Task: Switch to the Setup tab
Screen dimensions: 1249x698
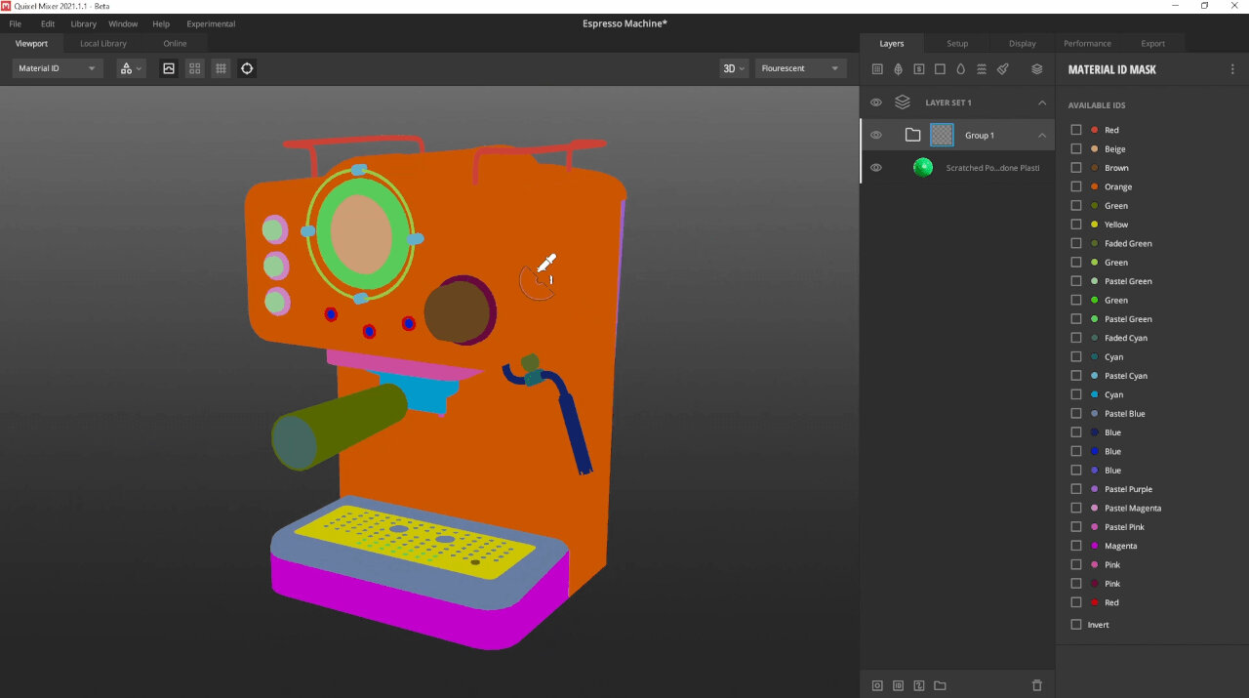Action: pos(956,43)
